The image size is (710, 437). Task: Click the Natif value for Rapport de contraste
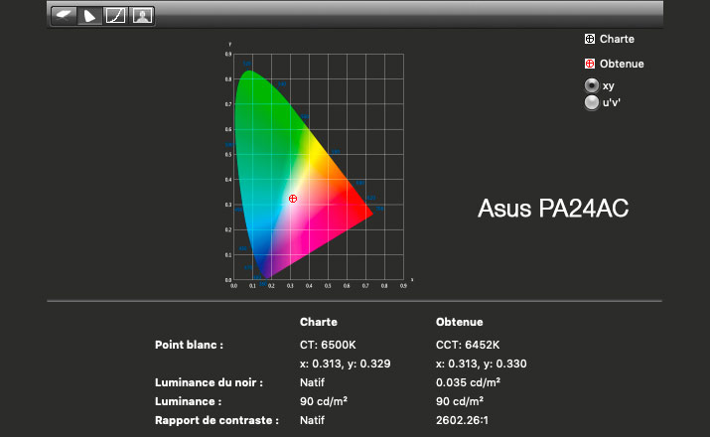pyautogui.click(x=312, y=420)
